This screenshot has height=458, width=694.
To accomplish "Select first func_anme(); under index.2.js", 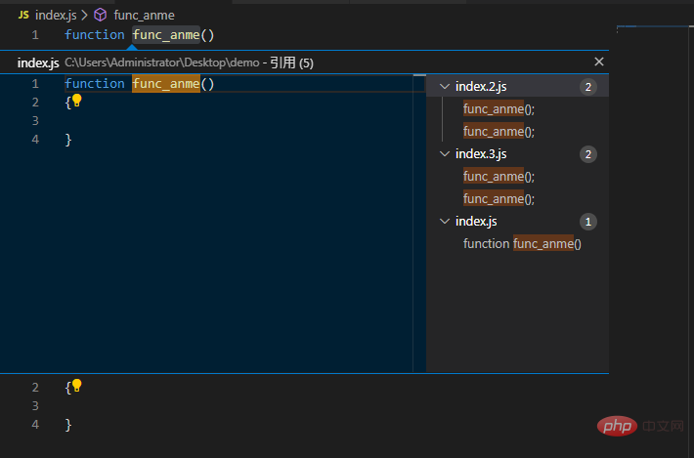I will click(x=499, y=108).
